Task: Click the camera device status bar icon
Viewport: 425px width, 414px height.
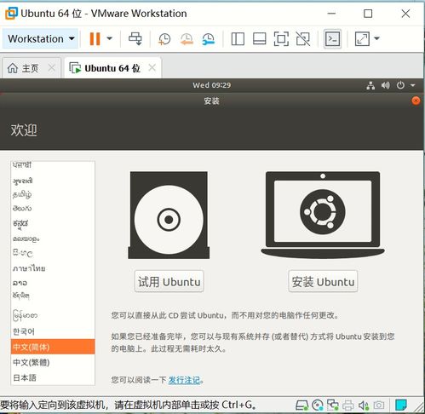Action: point(378,405)
